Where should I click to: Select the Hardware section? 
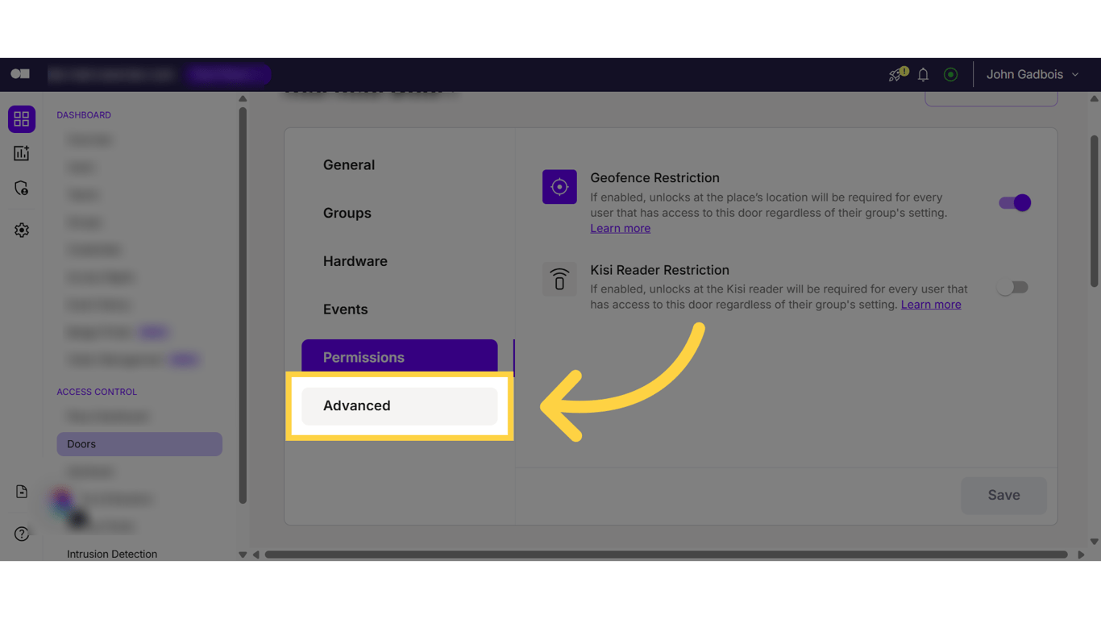355,260
